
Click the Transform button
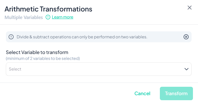point(176,93)
